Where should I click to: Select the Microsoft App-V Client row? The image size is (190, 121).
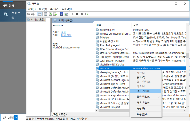pos(112,84)
